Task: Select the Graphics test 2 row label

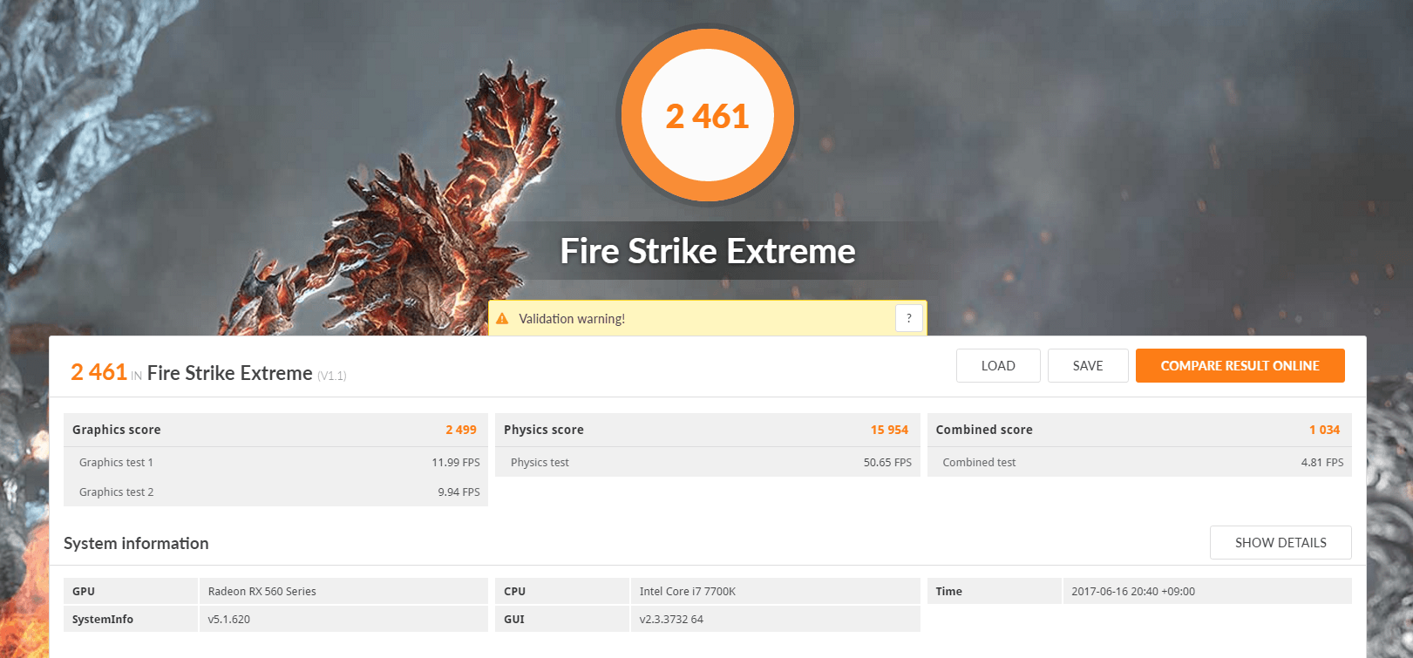Action: 116,492
